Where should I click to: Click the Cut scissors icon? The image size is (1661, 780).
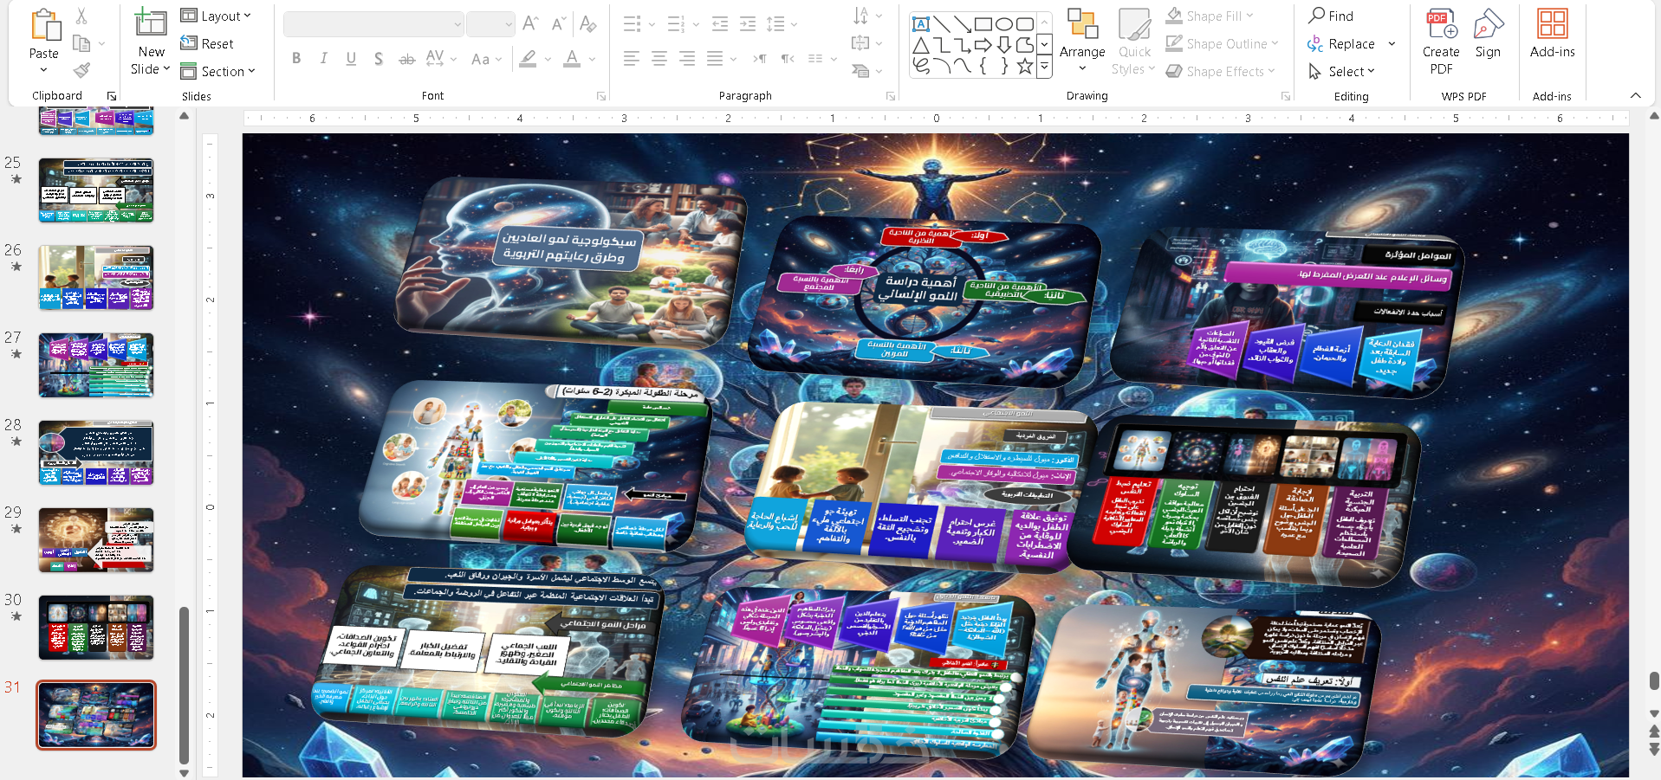point(81,16)
